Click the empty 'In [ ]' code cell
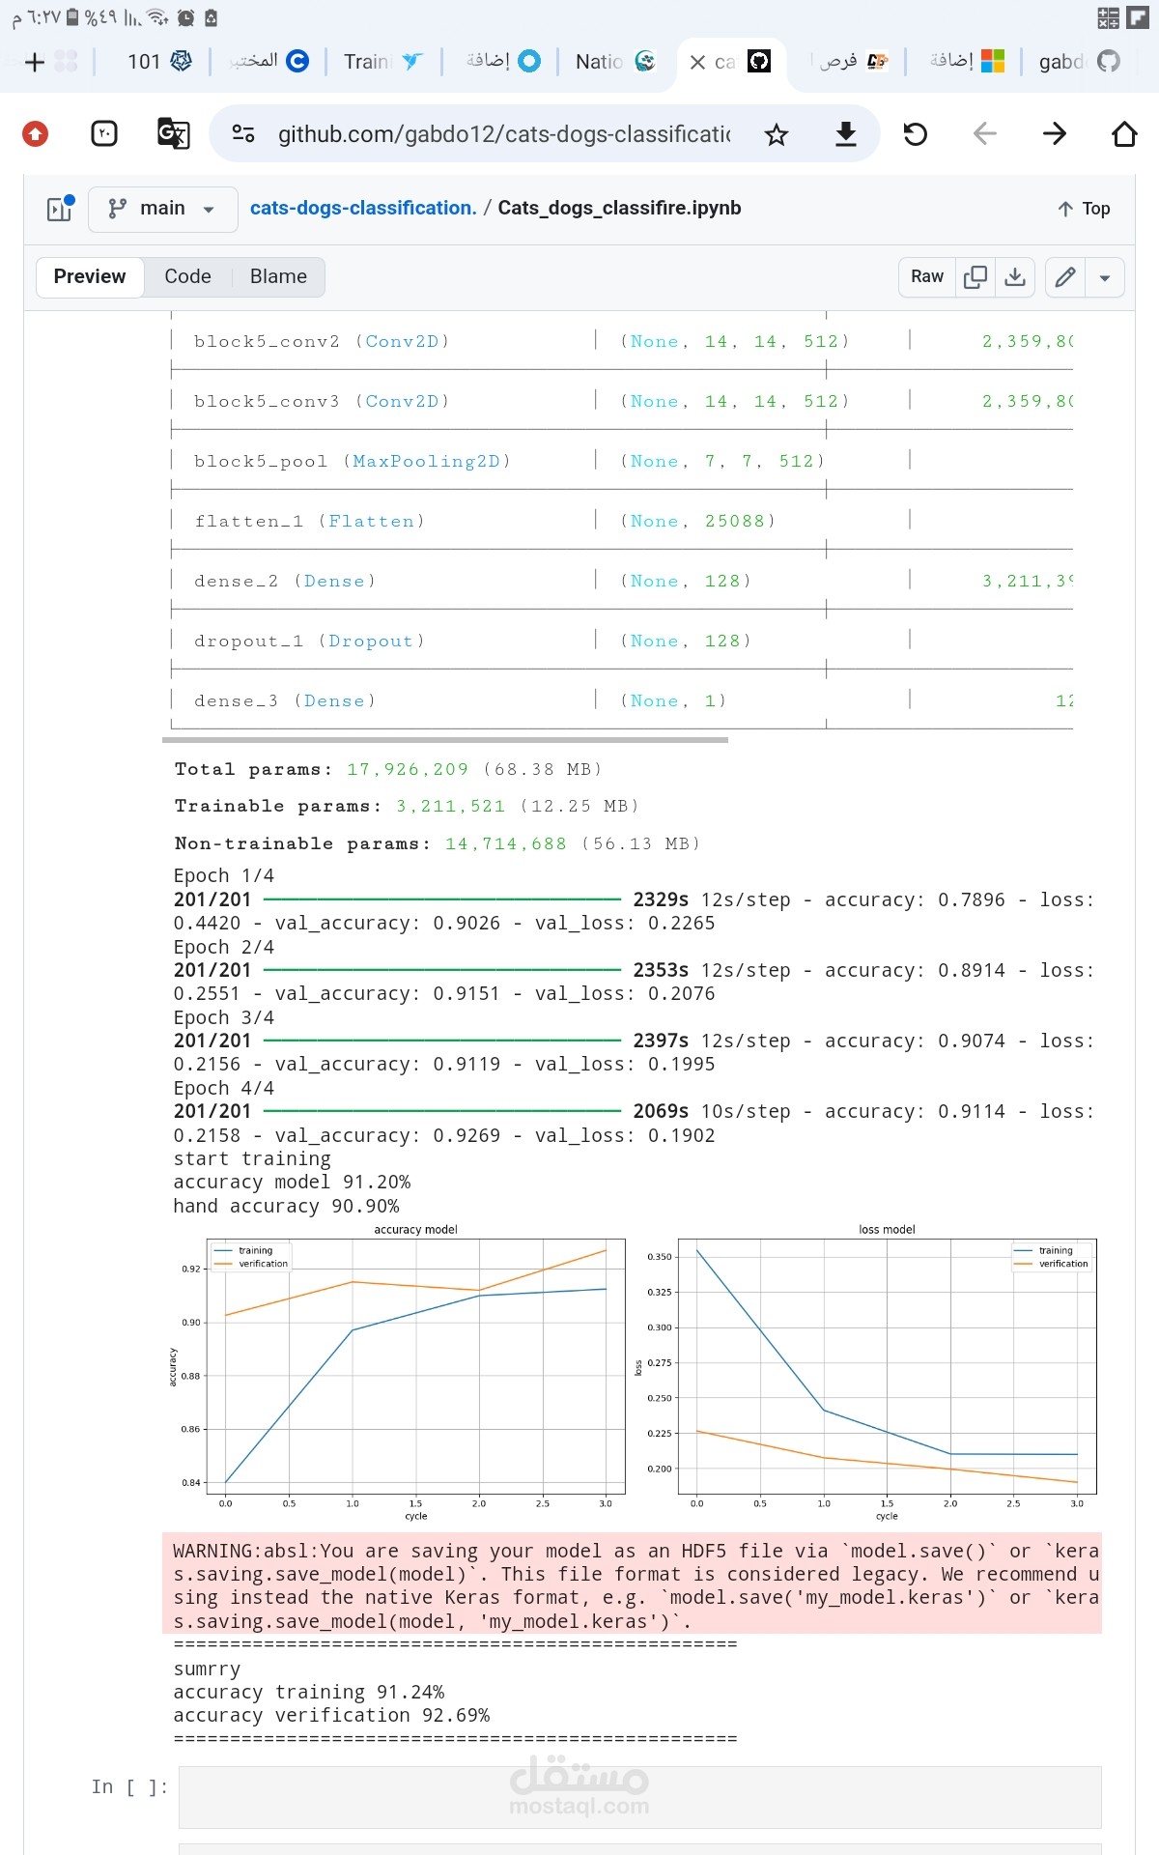1159x1855 pixels. (x=639, y=1797)
